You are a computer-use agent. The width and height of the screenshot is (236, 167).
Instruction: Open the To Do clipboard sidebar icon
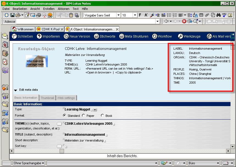[5, 62]
